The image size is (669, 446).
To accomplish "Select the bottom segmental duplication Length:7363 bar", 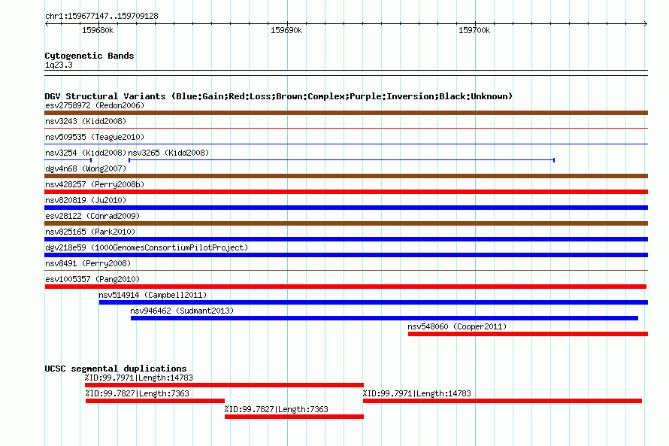I will 295,417.
